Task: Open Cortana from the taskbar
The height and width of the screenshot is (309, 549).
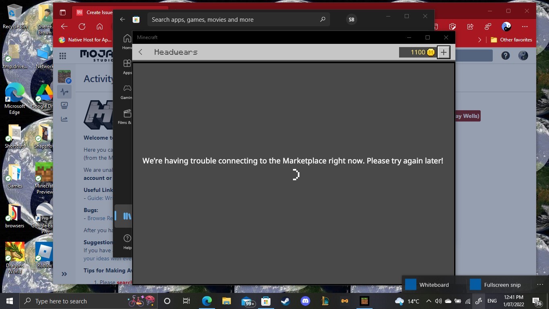Action: coord(167,301)
